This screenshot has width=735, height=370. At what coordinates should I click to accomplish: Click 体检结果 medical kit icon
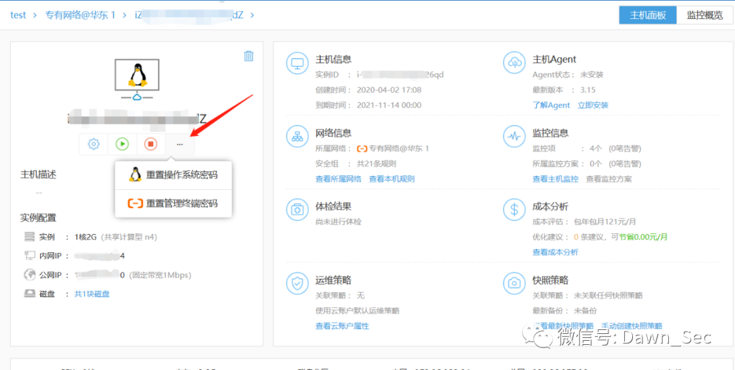(x=297, y=209)
